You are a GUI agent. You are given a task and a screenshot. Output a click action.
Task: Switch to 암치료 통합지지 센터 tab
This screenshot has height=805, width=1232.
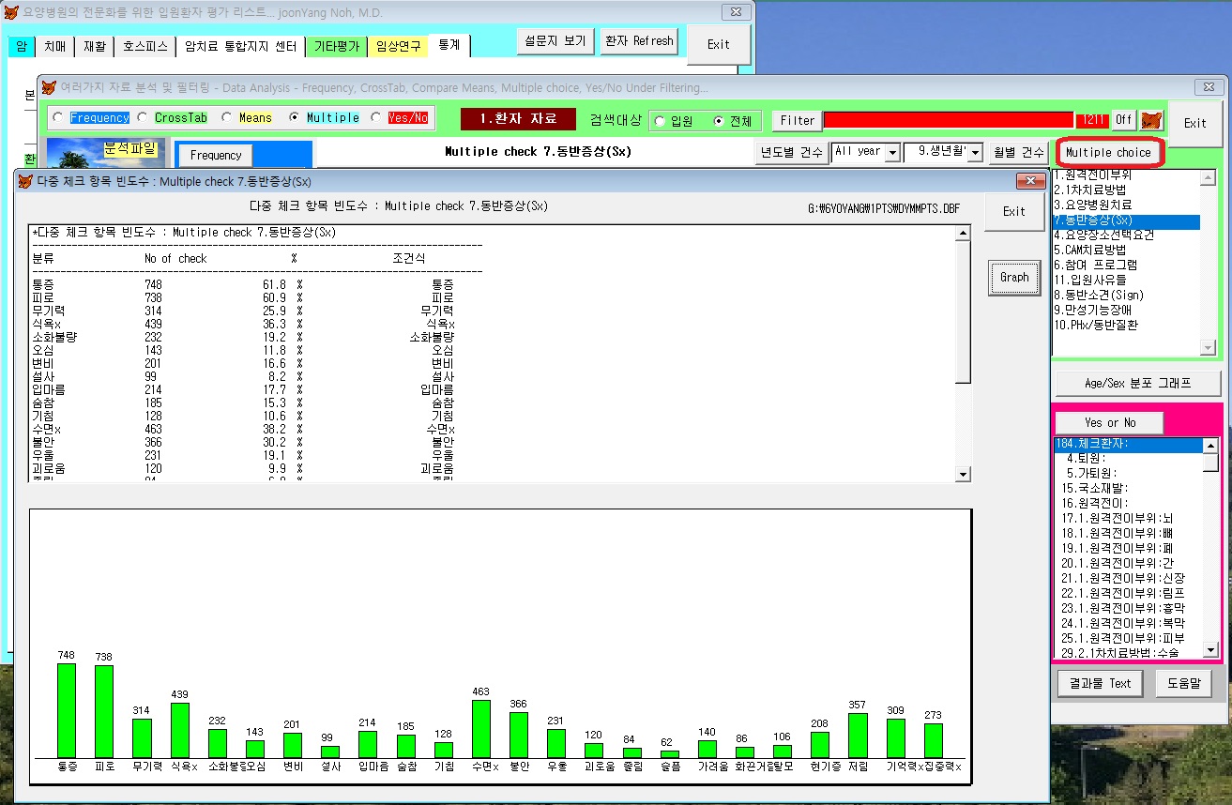[x=240, y=46]
